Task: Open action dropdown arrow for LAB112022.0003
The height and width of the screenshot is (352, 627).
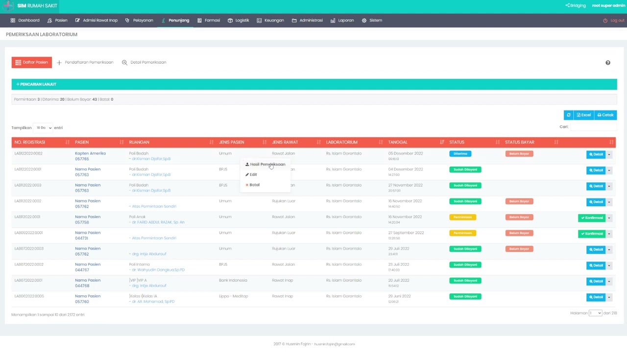Action: (609, 186)
